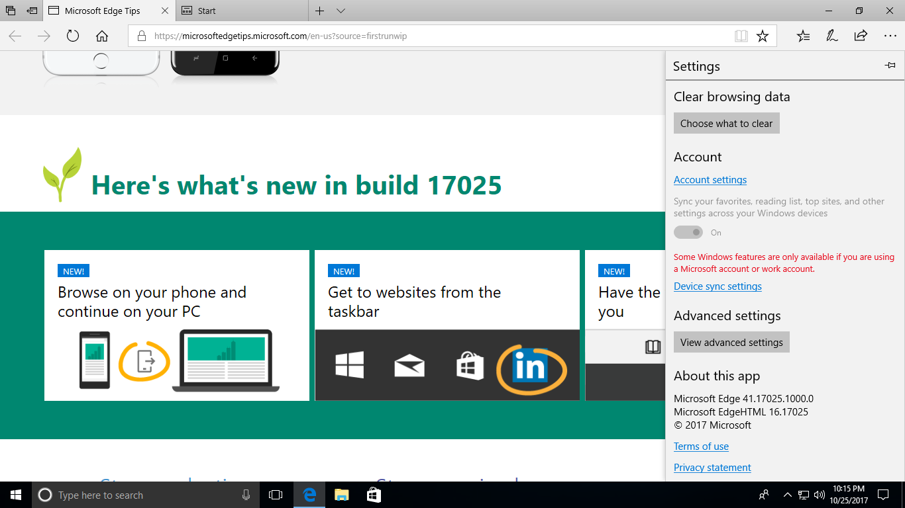This screenshot has height=508, width=905.
Task: Click the tab preview icon at top-left
Action: [x=11, y=11]
